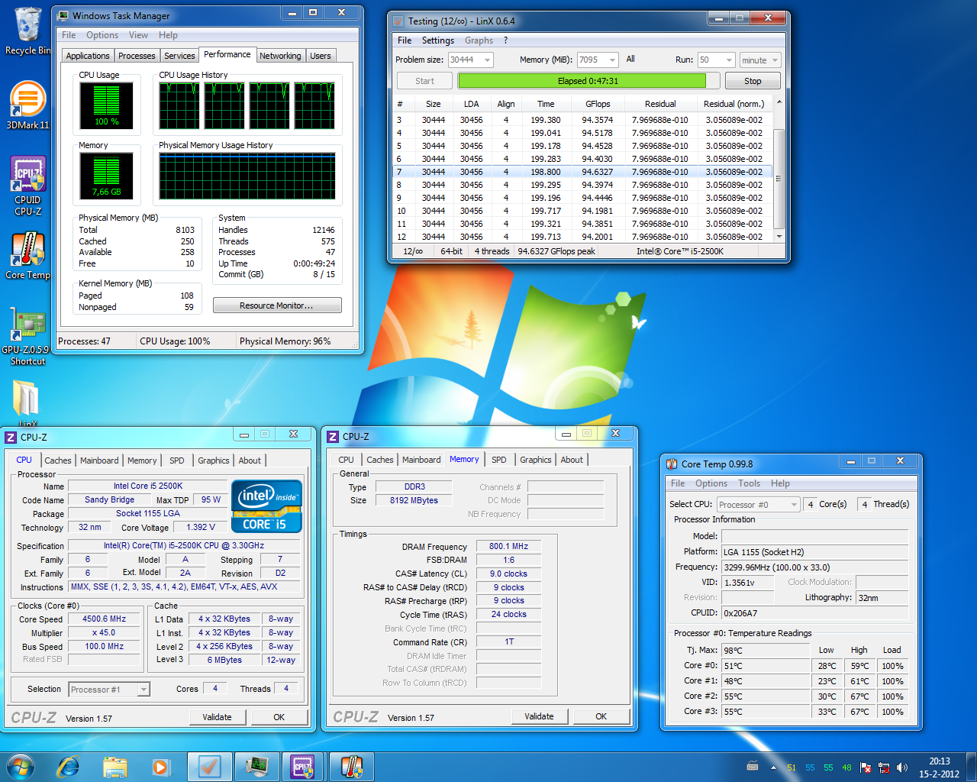The height and width of the screenshot is (782, 977).
Task: Expand the LinX Problem size dropdown
Action: point(487,60)
